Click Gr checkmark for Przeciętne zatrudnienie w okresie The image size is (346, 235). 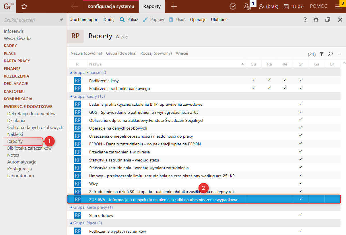(301, 151)
